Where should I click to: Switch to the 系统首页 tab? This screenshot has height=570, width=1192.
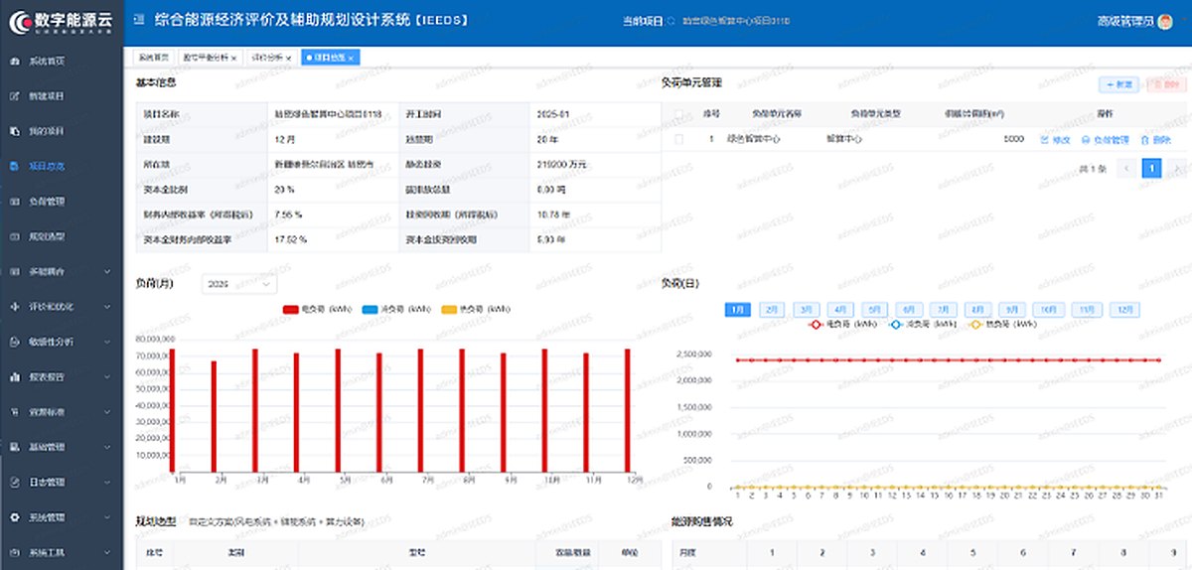154,58
